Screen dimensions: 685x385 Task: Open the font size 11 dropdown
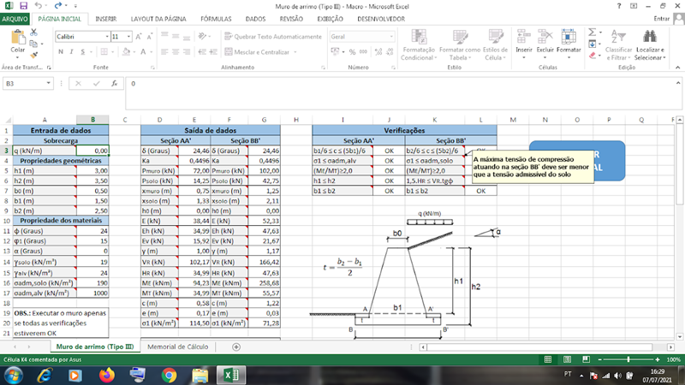[x=129, y=37]
